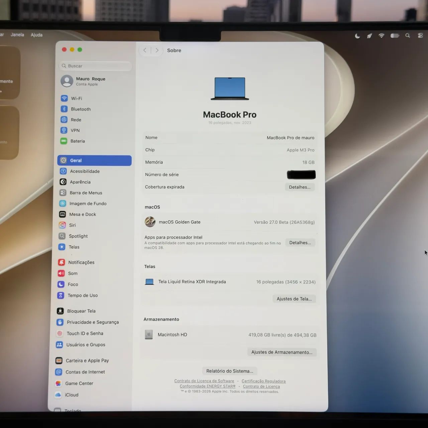Open Contrato de Licença de Software link
428x428 pixels.
[x=204, y=381]
